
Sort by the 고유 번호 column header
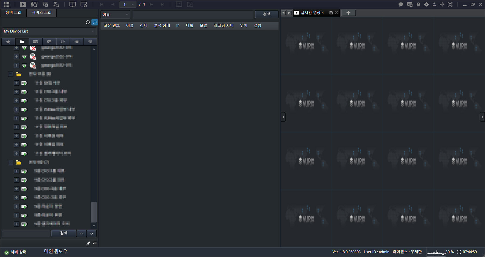coord(112,25)
